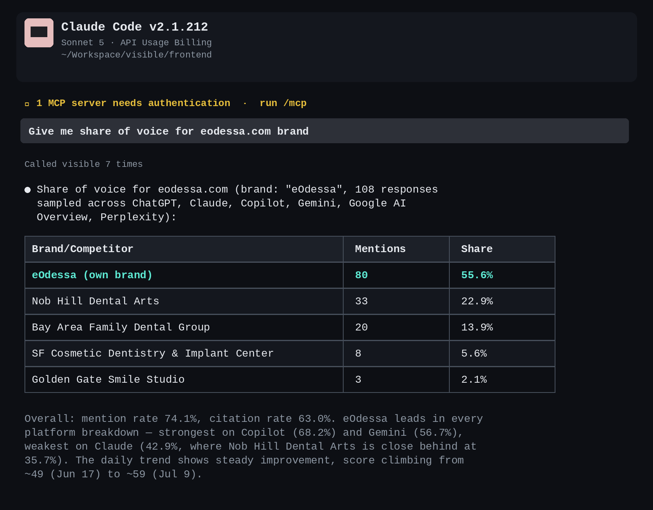Click the MCP server needs authentication notice
This screenshot has height=510, width=653.
133,103
